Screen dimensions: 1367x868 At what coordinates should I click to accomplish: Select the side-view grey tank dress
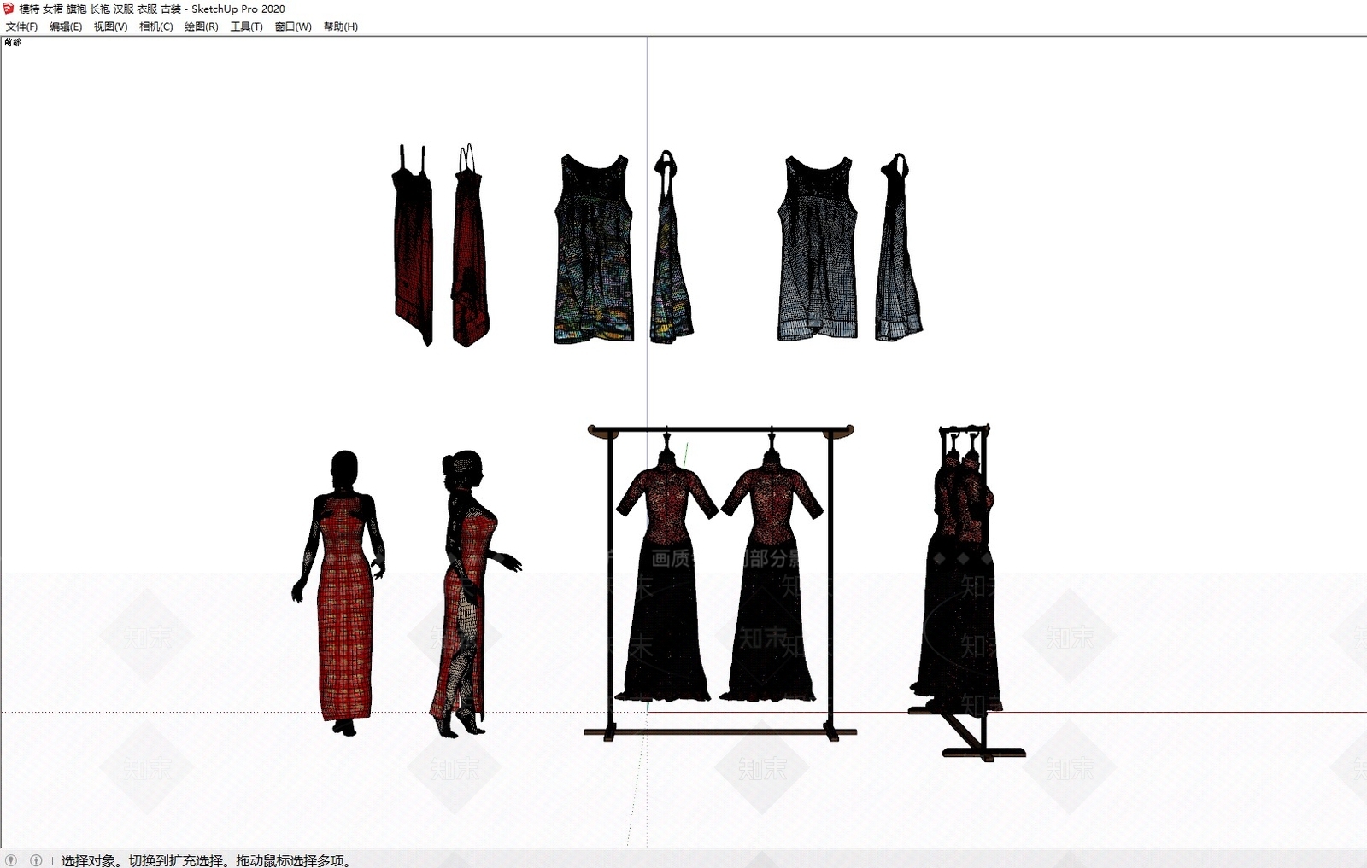pos(898,248)
